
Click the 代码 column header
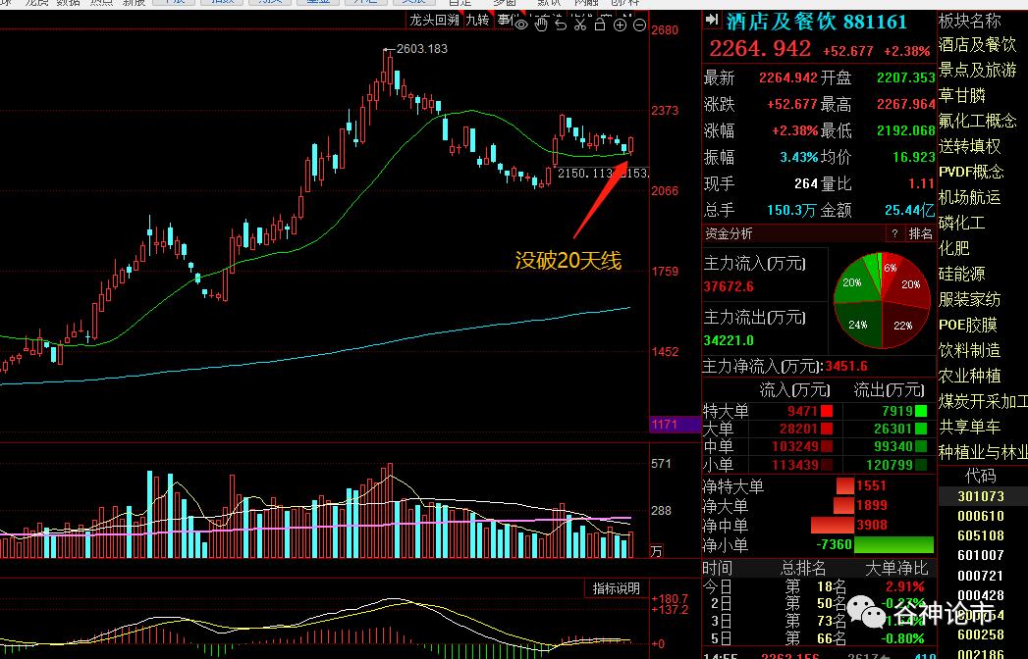click(981, 476)
